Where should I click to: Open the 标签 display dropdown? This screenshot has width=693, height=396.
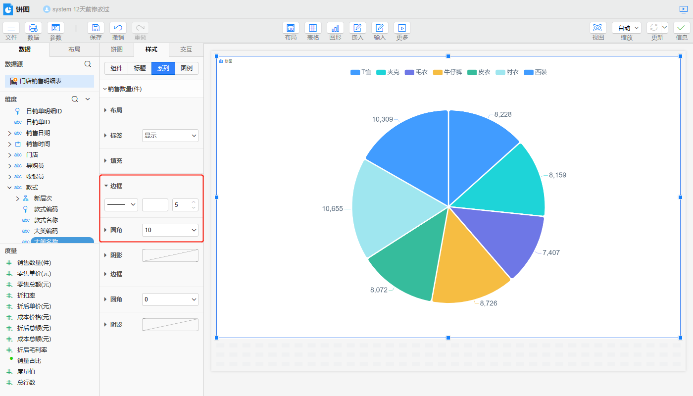(x=170, y=136)
